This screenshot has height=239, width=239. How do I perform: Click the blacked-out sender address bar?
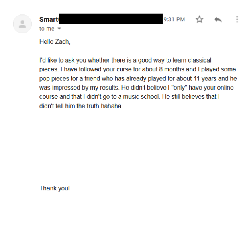coord(111,18)
